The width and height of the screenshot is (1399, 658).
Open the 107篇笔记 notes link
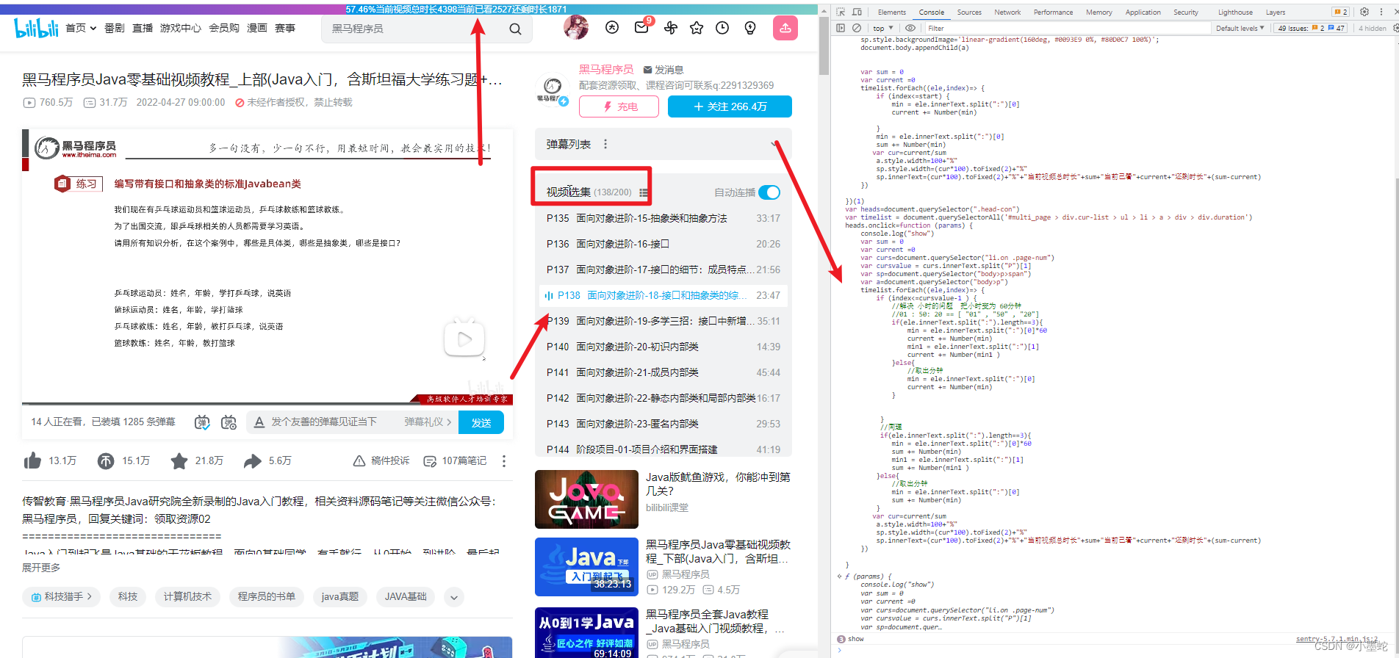tap(456, 460)
